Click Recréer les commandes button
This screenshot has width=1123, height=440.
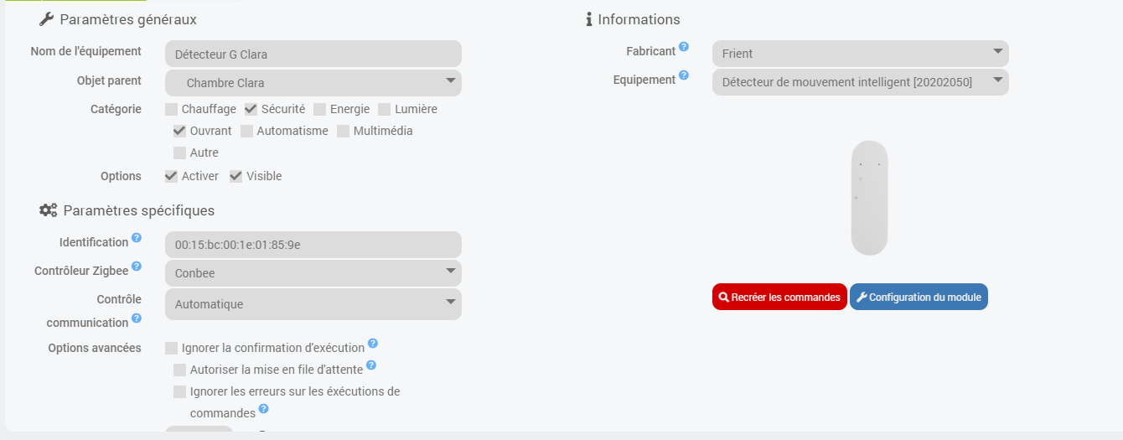(779, 297)
